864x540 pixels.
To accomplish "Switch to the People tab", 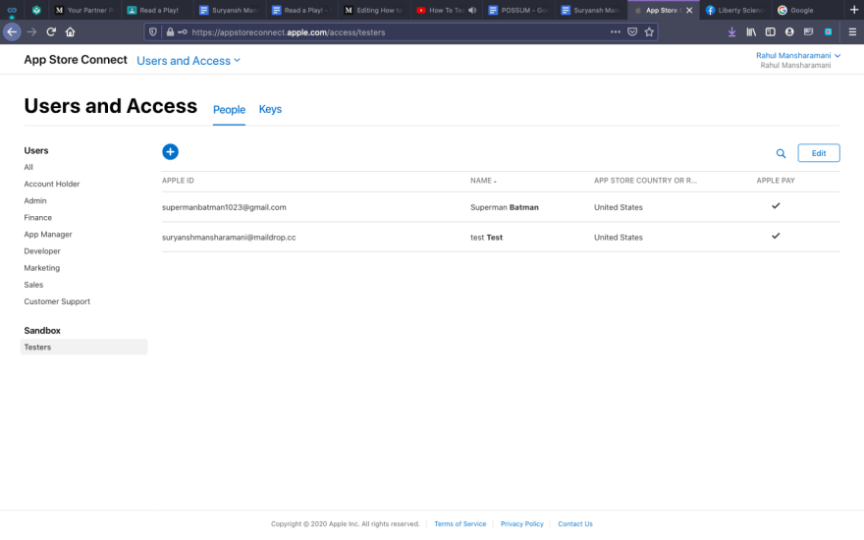I will 229,110.
